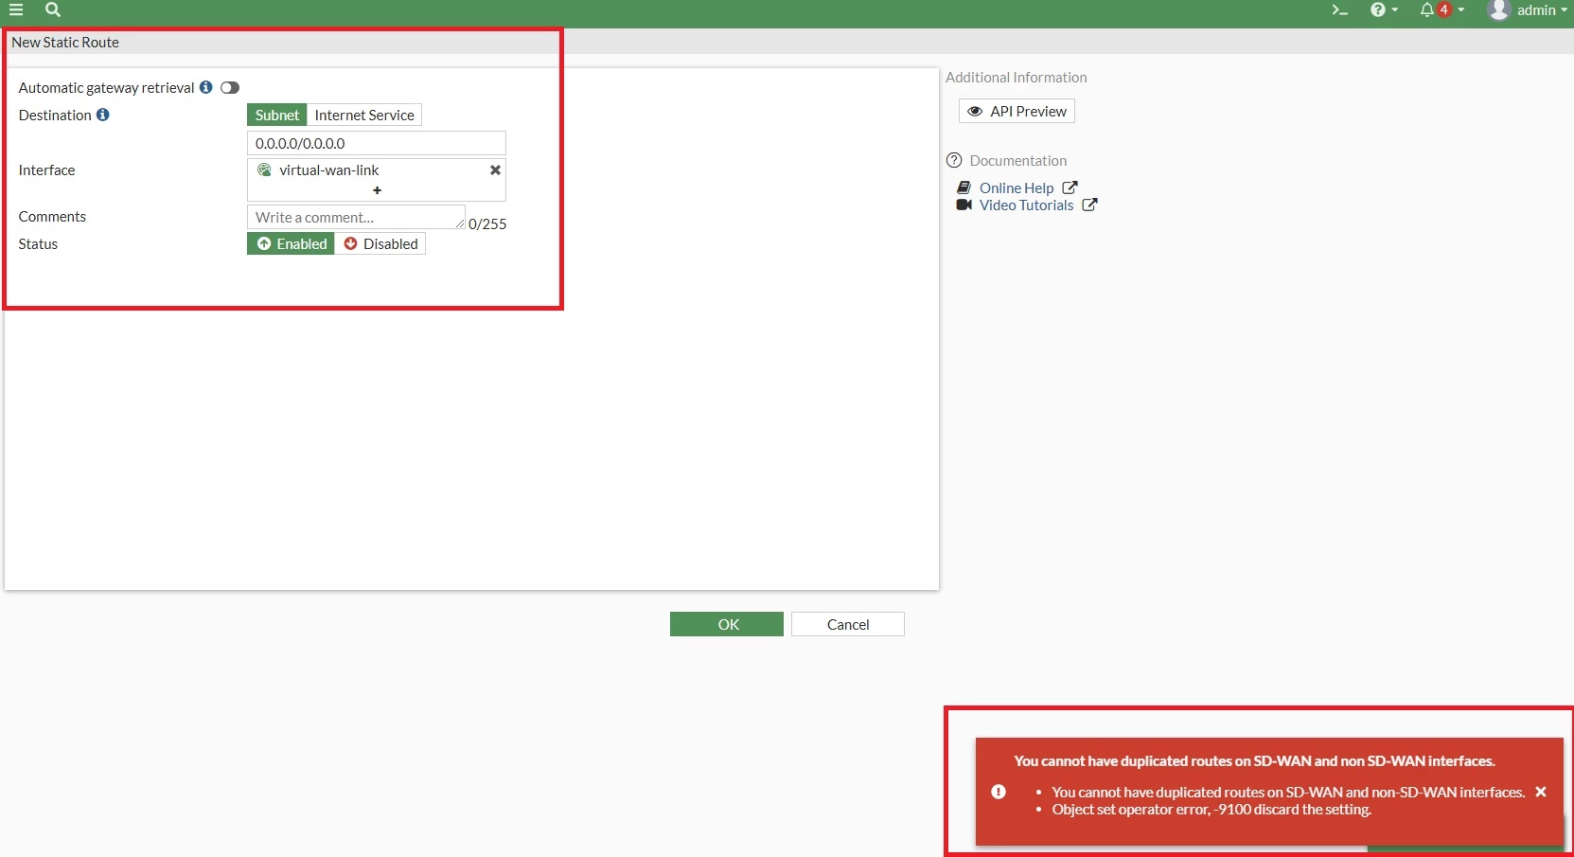
Task: Cancel the new static route
Action: [x=848, y=624]
